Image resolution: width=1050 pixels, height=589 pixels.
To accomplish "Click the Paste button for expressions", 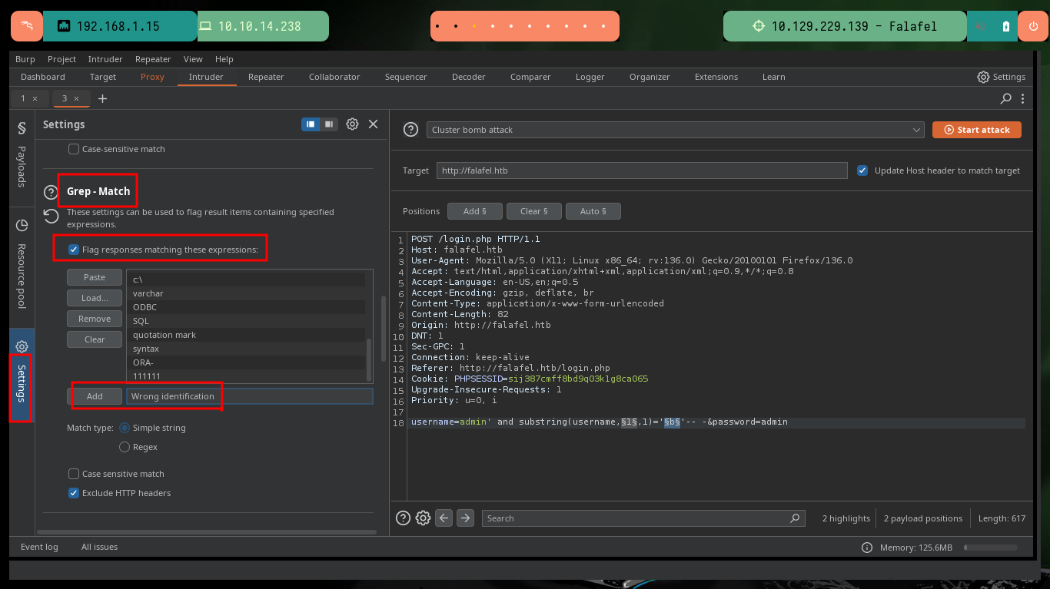I will pos(95,277).
